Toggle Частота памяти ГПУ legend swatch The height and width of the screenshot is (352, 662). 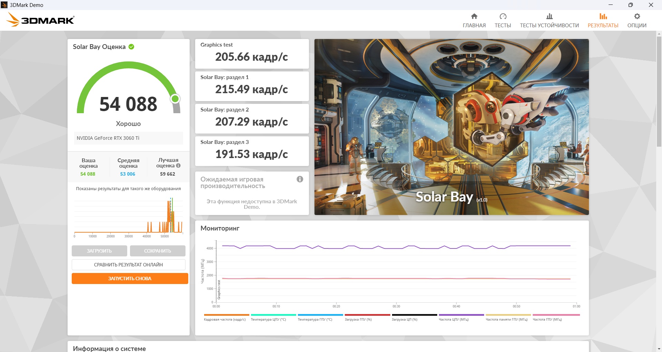[508, 315]
